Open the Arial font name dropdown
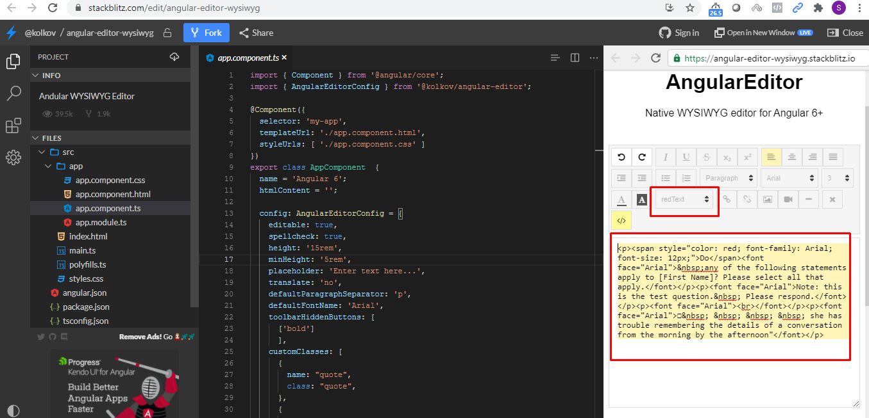869x418 pixels. point(789,178)
